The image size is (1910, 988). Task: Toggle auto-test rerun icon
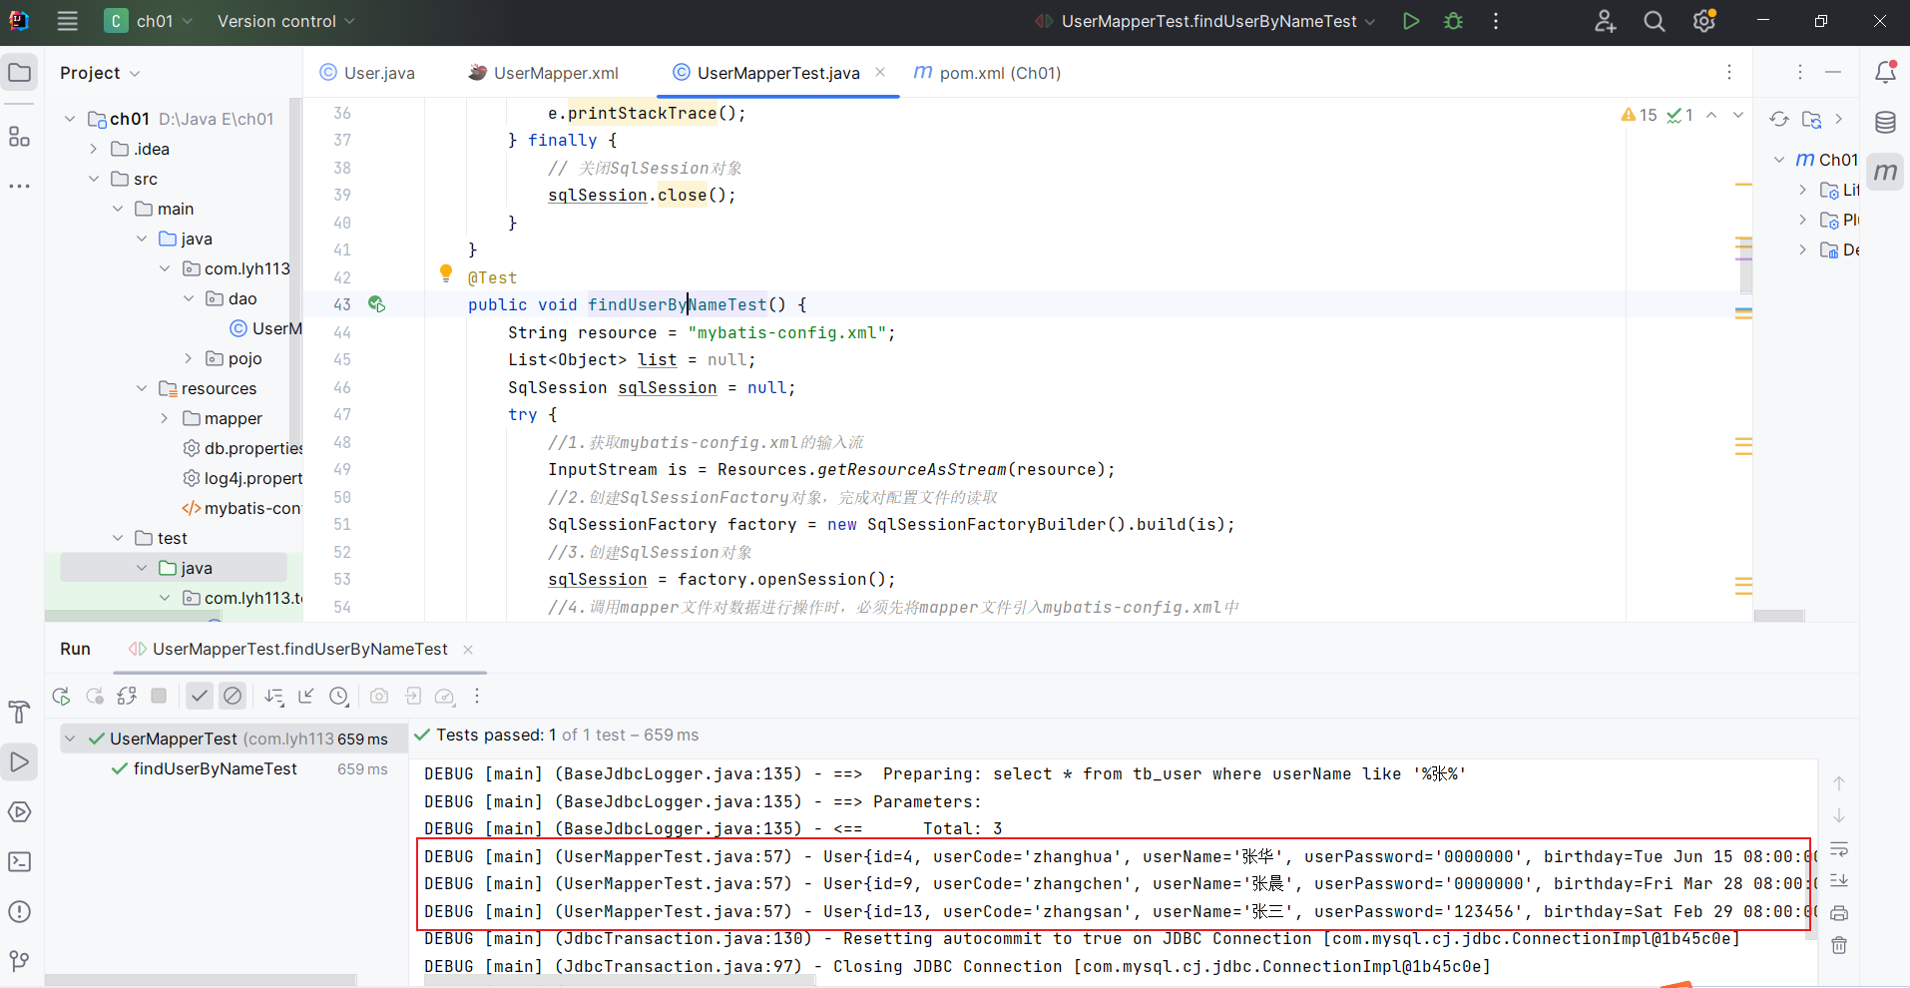pyautogui.click(x=127, y=696)
